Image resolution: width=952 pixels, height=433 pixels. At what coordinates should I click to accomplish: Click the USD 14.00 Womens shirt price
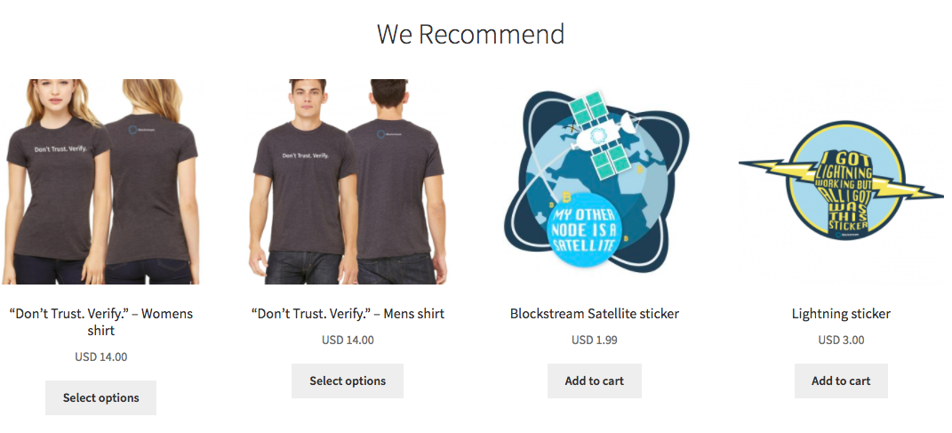(x=100, y=357)
